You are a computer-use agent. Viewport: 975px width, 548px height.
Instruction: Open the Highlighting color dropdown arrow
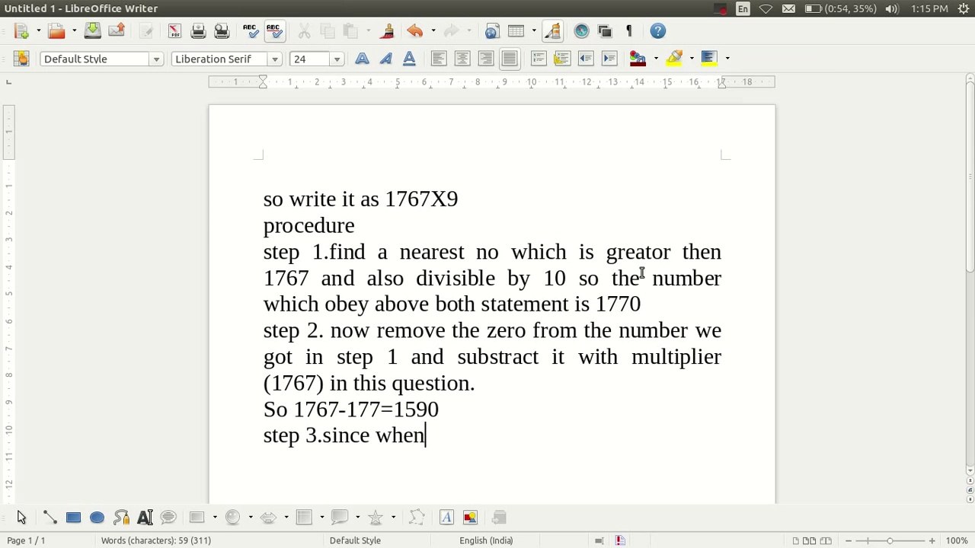pyautogui.click(x=692, y=59)
